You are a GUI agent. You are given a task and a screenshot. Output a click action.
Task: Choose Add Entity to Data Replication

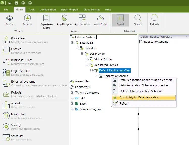(143, 97)
